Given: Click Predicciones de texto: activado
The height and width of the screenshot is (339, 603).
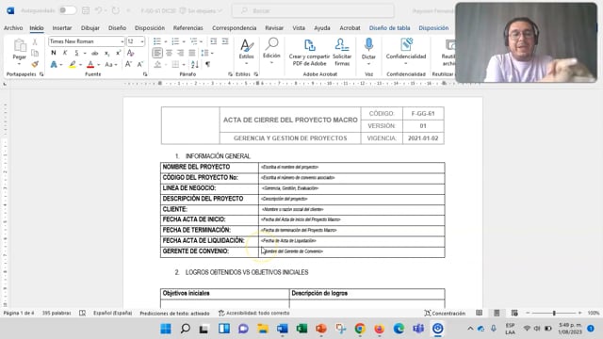Looking at the screenshot, I should (x=174, y=314).
